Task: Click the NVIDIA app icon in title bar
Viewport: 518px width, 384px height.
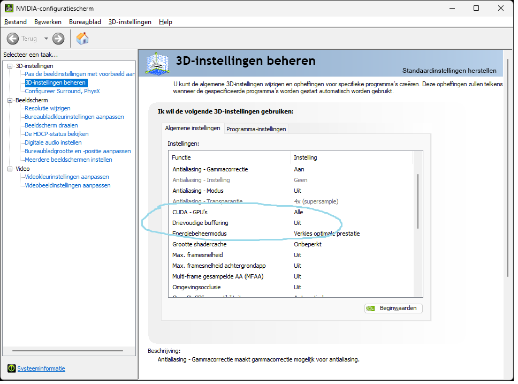Action: pyautogui.click(x=9, y=8)
